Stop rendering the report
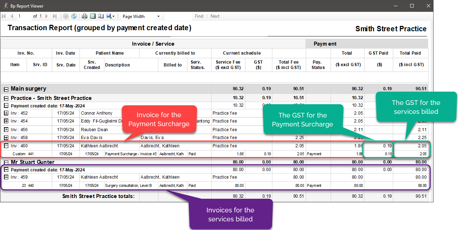 coord(66,16)
